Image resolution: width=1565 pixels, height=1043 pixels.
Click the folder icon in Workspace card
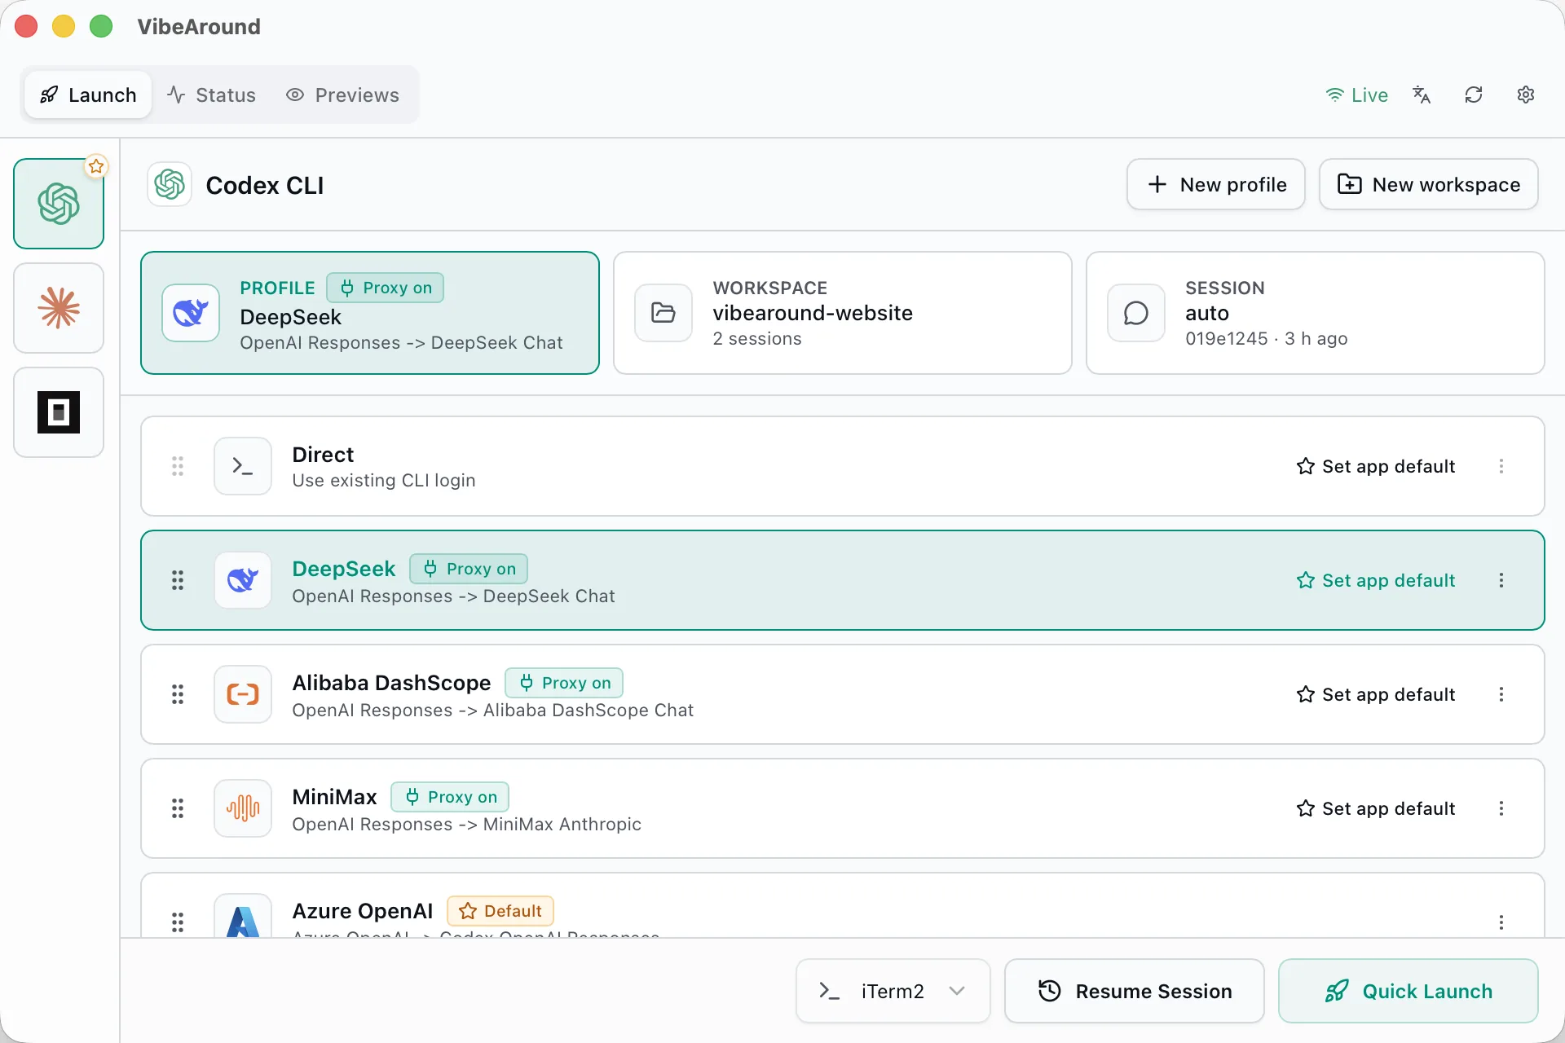pos(663,313)
